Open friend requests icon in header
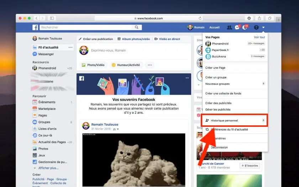Viewport: 299px width, 187px height. 229,27
